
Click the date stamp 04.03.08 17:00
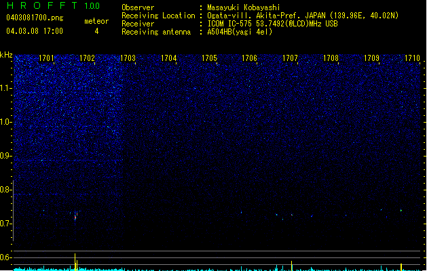pyautogui.click(x=35, y=31)
